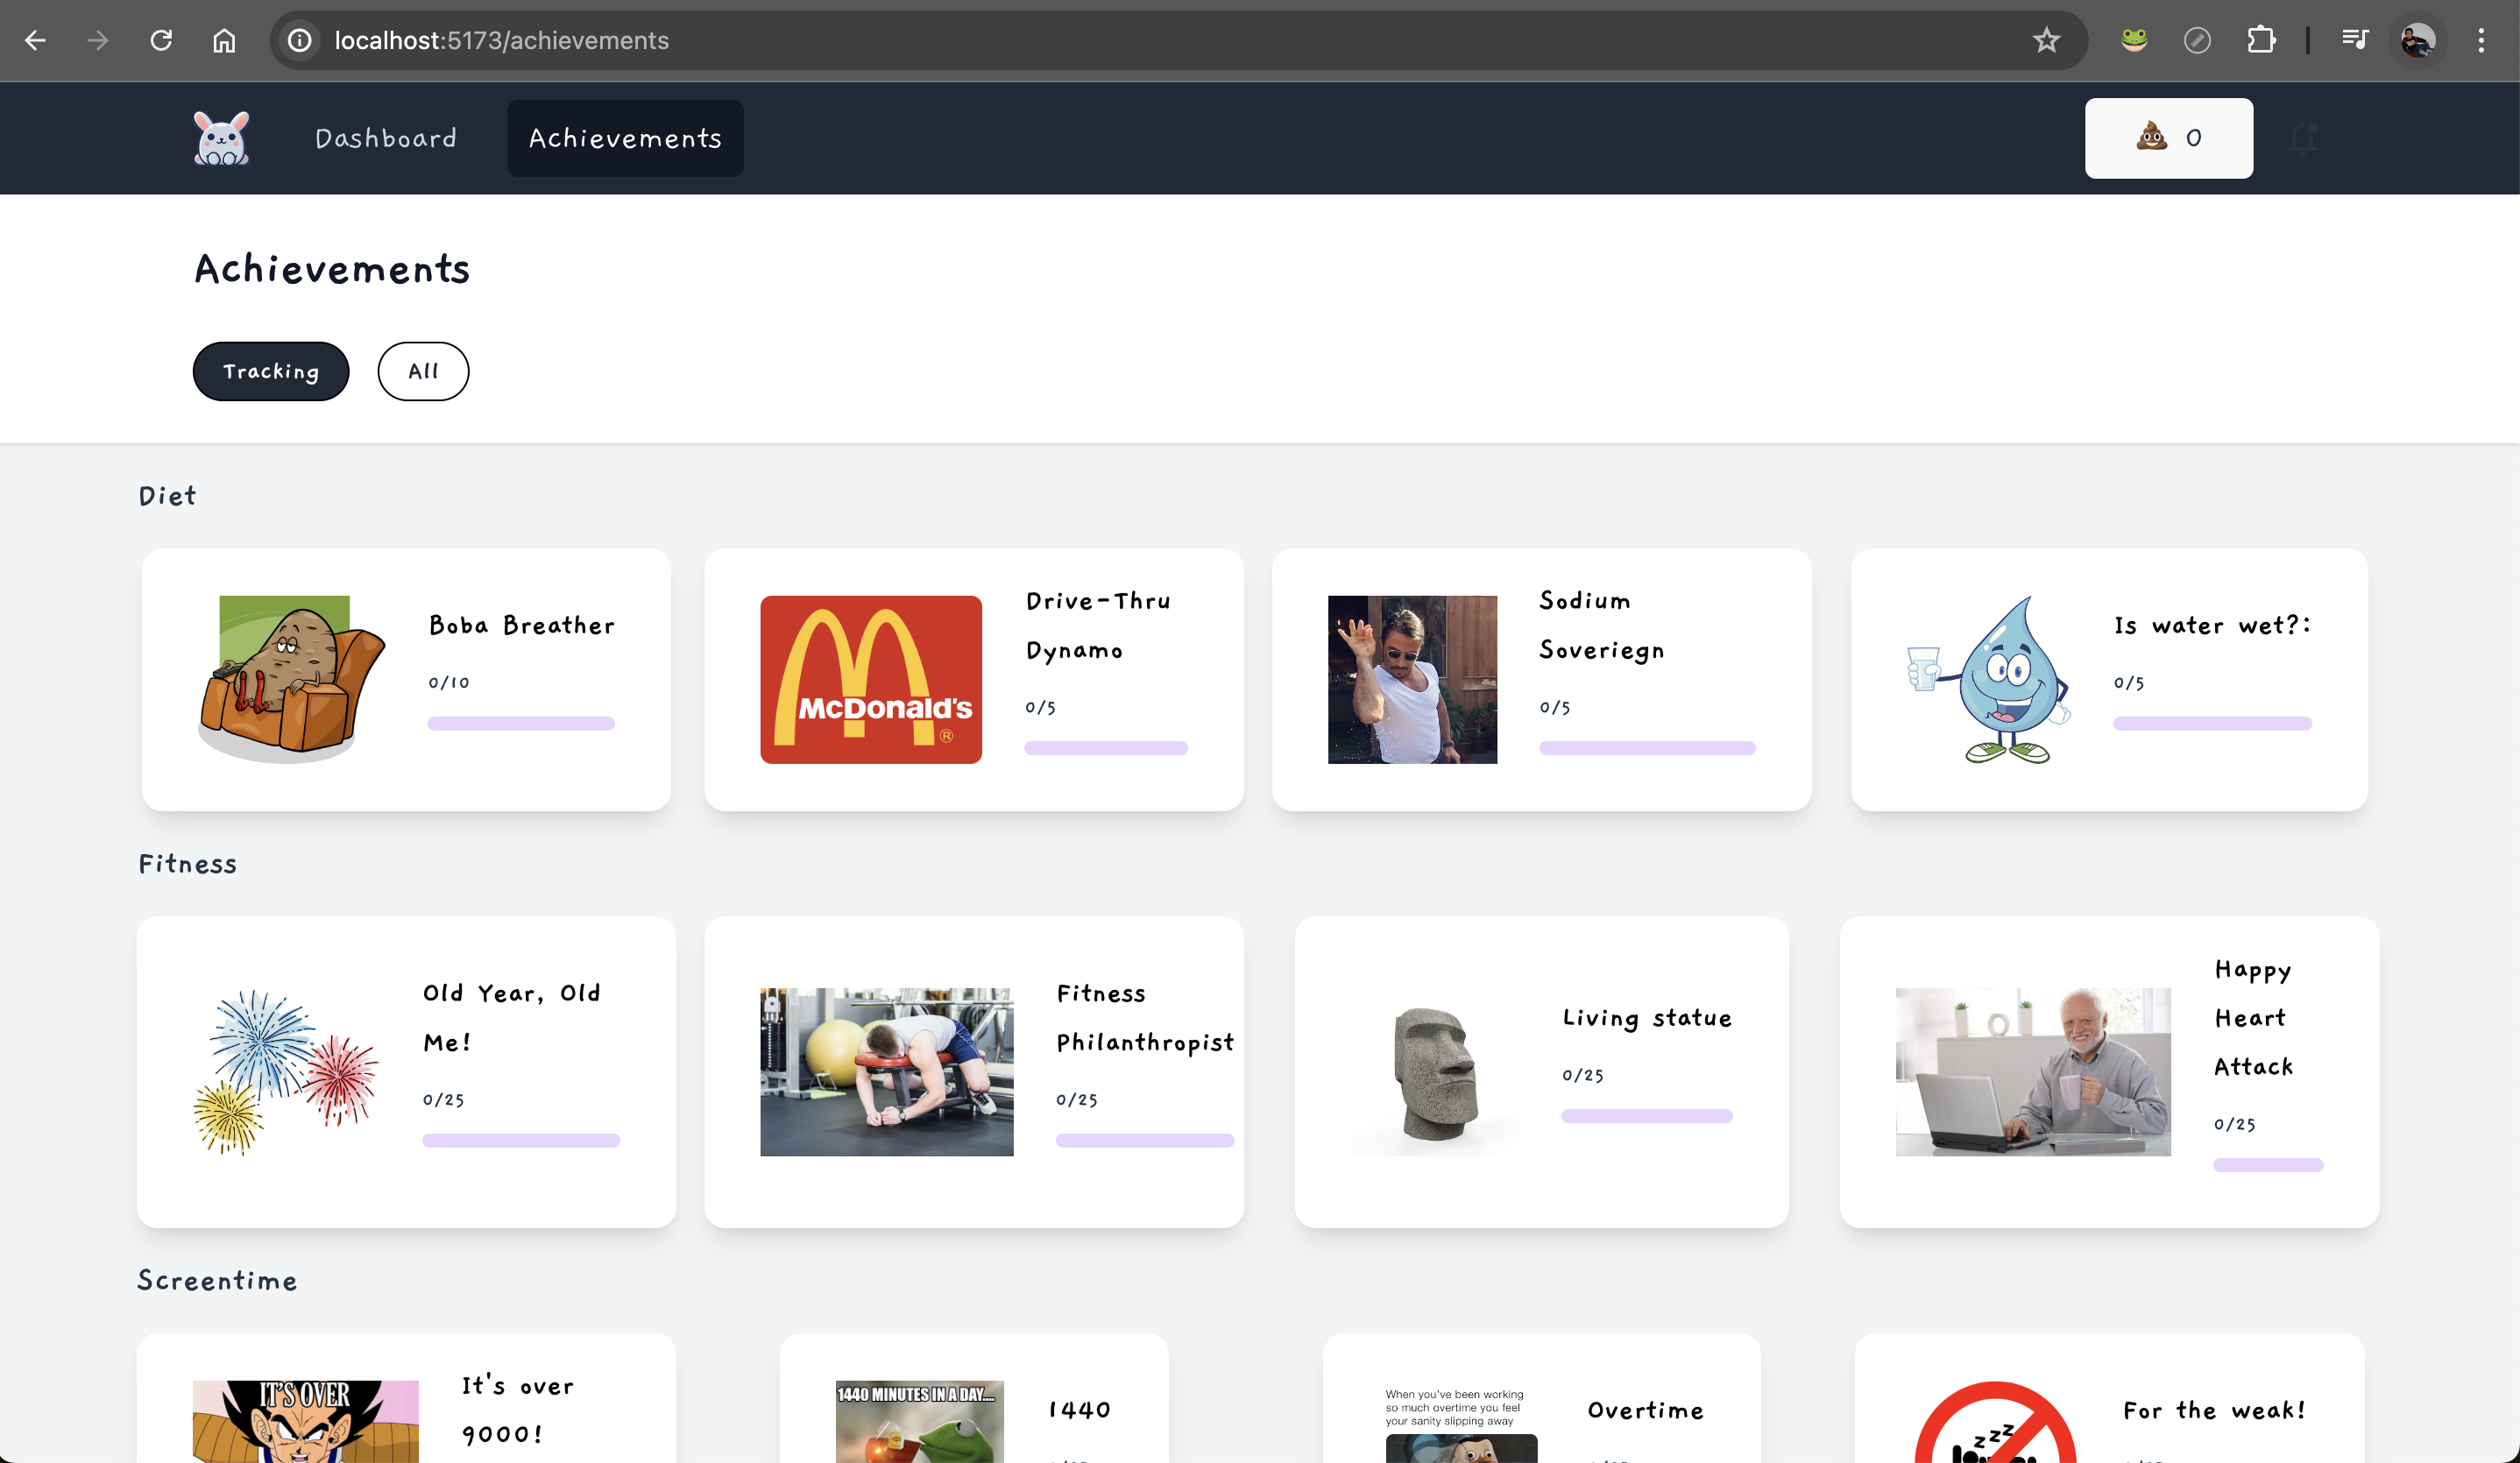Viewport: 2520px width, 1463px height.
Task: Open the Dashboard nav tab
Action: 386,138
